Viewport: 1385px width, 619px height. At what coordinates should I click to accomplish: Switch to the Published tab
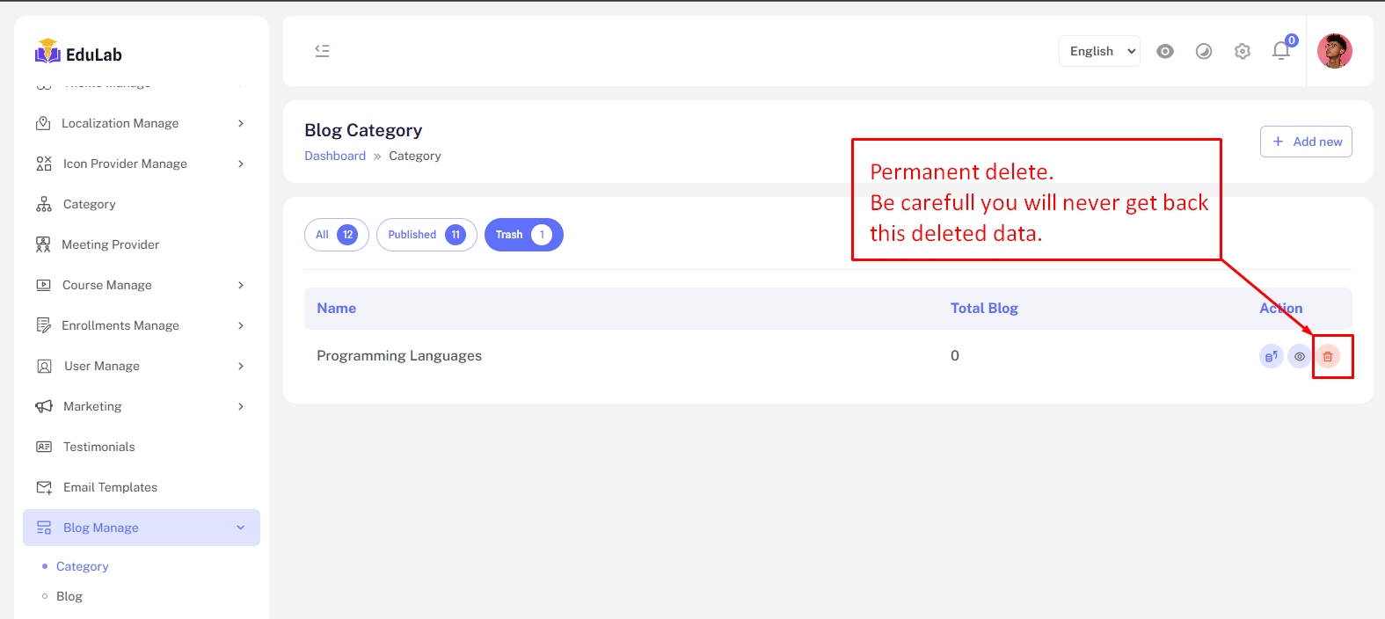426,235
